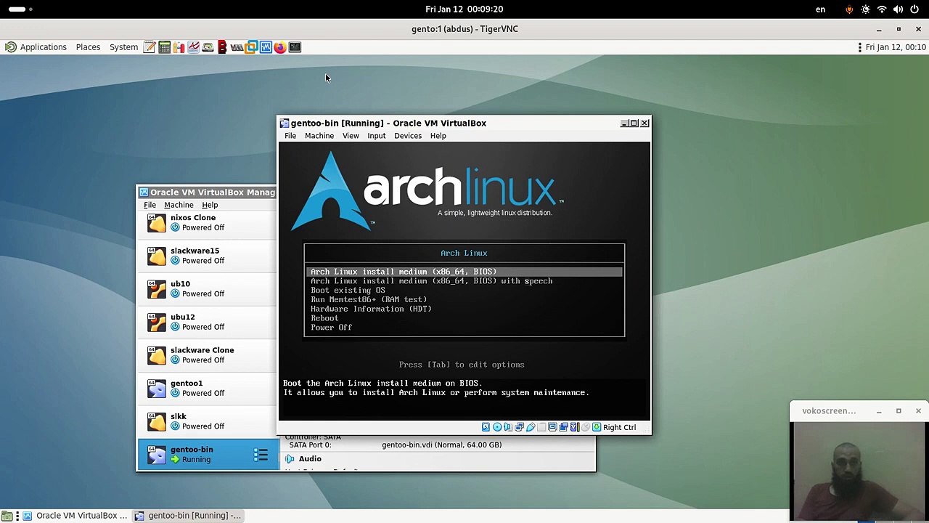This screenshot has height=523, width=929.
Task: Choose Power Off in the Arch boot menu
Action: pyautogui.click(x=331, y=328)
